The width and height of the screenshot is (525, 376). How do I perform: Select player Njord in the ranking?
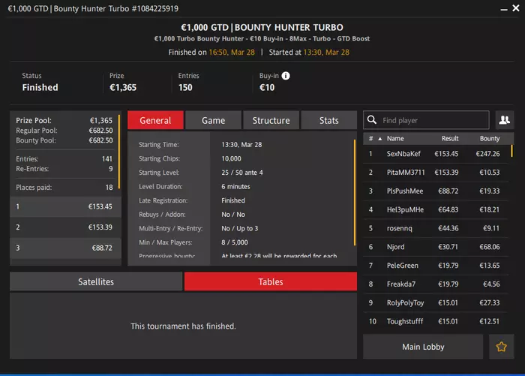pos(436,247)
